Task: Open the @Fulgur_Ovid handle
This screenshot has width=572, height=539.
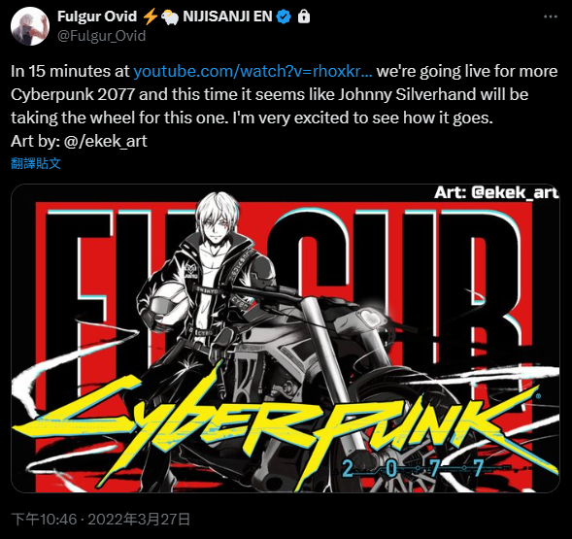Action: point(102,36)
